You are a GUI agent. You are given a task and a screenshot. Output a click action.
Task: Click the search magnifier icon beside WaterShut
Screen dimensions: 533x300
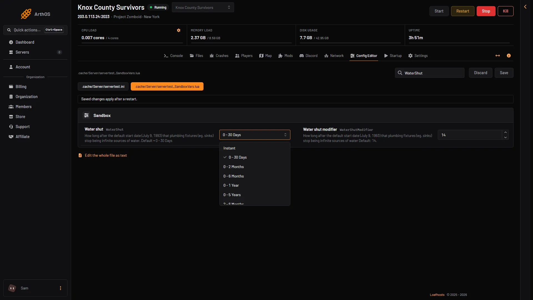(400, 73)
